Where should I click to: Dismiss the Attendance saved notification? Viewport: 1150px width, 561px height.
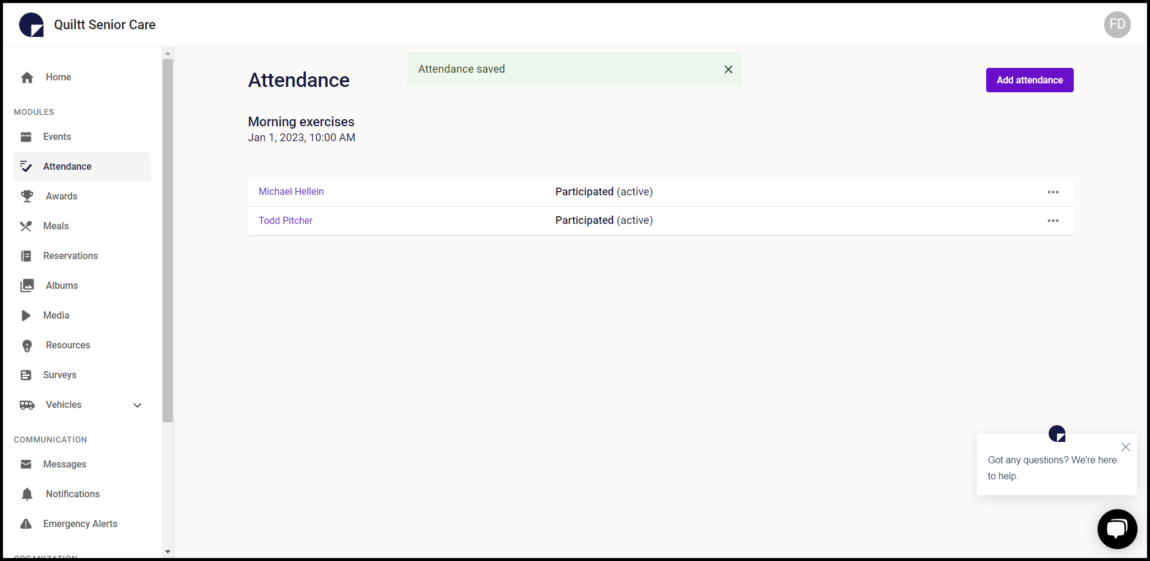point(728,69)
